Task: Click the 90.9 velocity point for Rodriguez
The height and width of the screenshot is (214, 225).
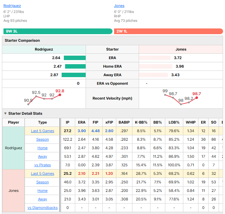Action: (x=28, y=104)
